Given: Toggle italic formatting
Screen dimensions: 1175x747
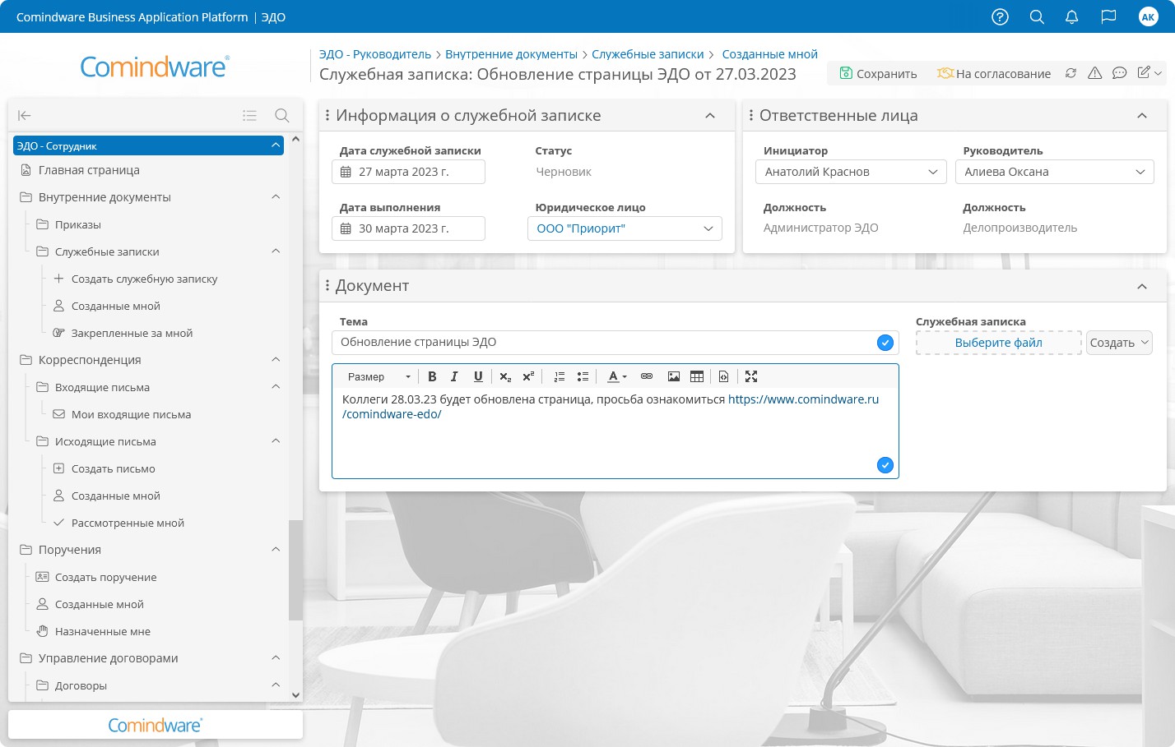Looking at the screenshot, I should click(x=454, y=376).
